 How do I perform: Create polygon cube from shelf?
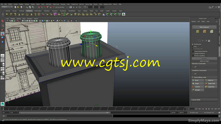11,14
